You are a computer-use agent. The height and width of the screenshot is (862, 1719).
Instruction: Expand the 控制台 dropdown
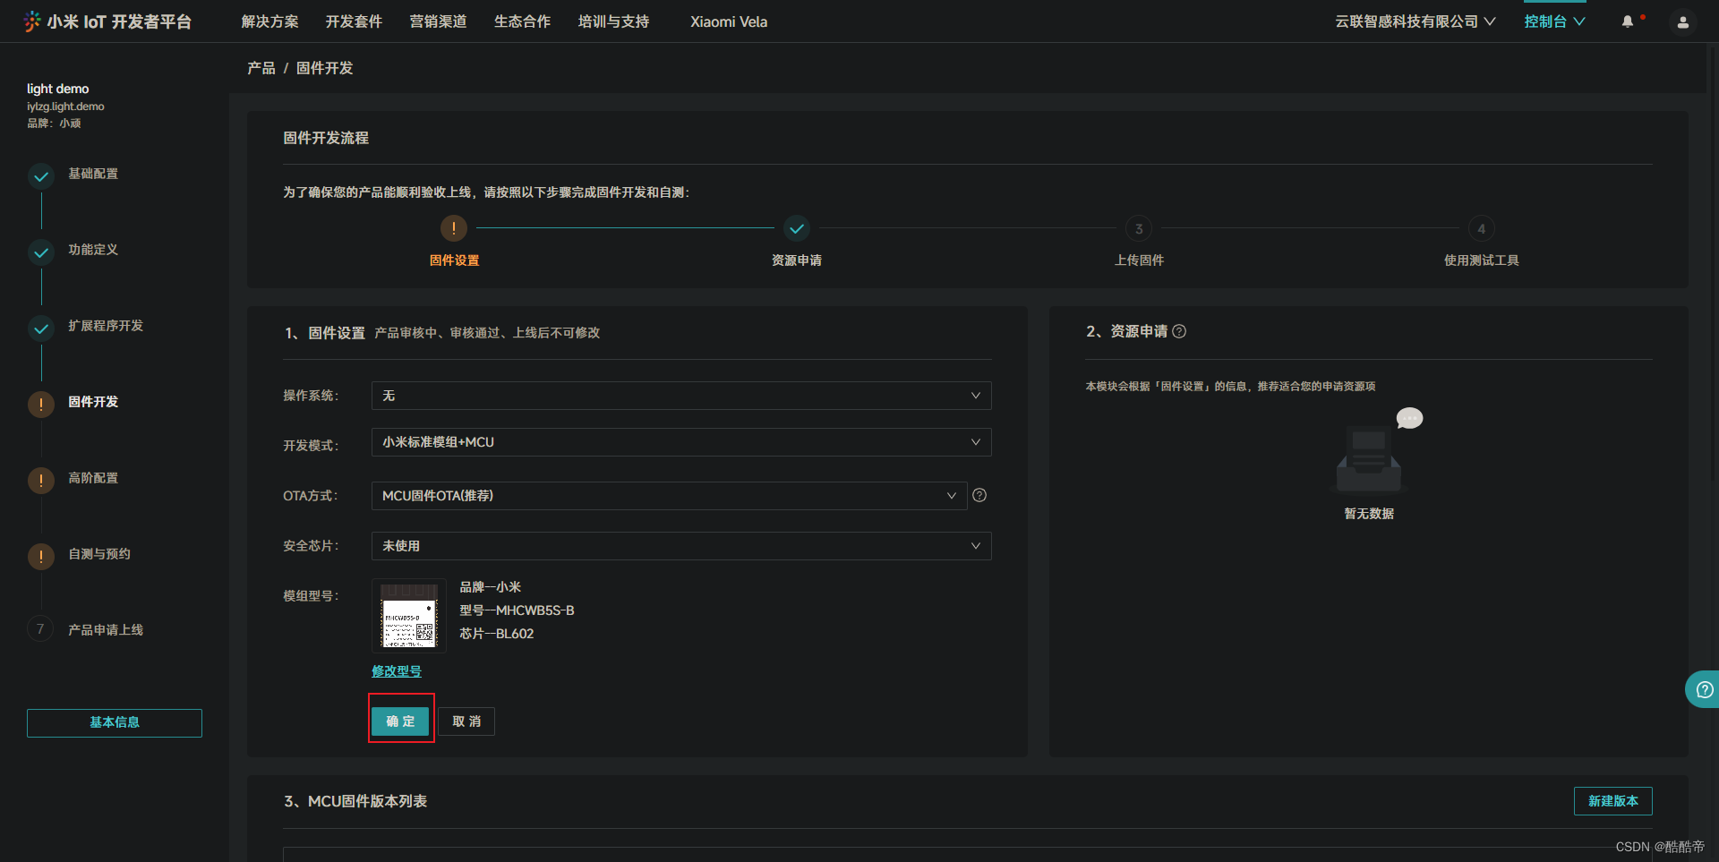point(1555,21)
